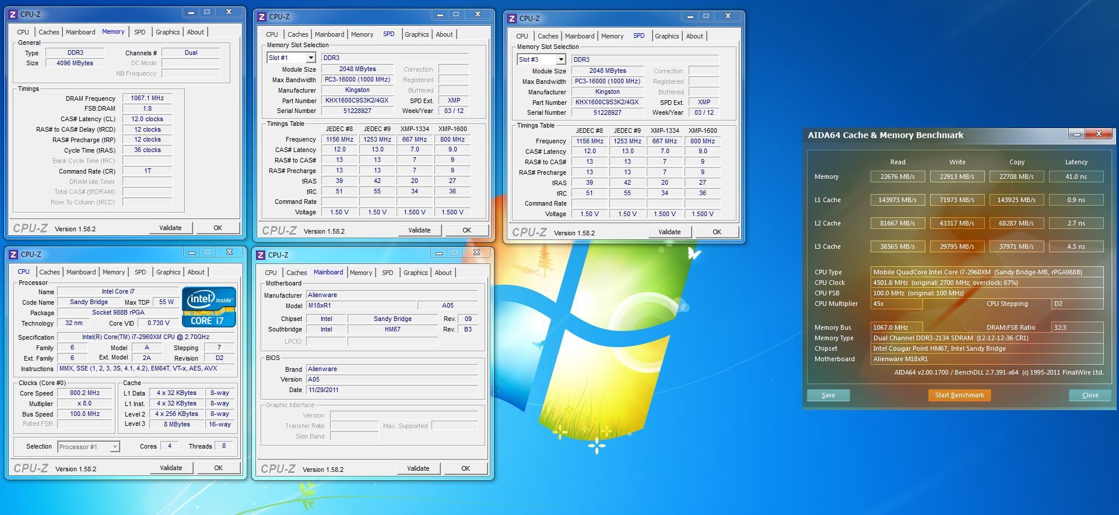Screen dimensions: 1119x515
Task: Minimize the AIDA64 benchmark window
Action: coord(1076,135)
